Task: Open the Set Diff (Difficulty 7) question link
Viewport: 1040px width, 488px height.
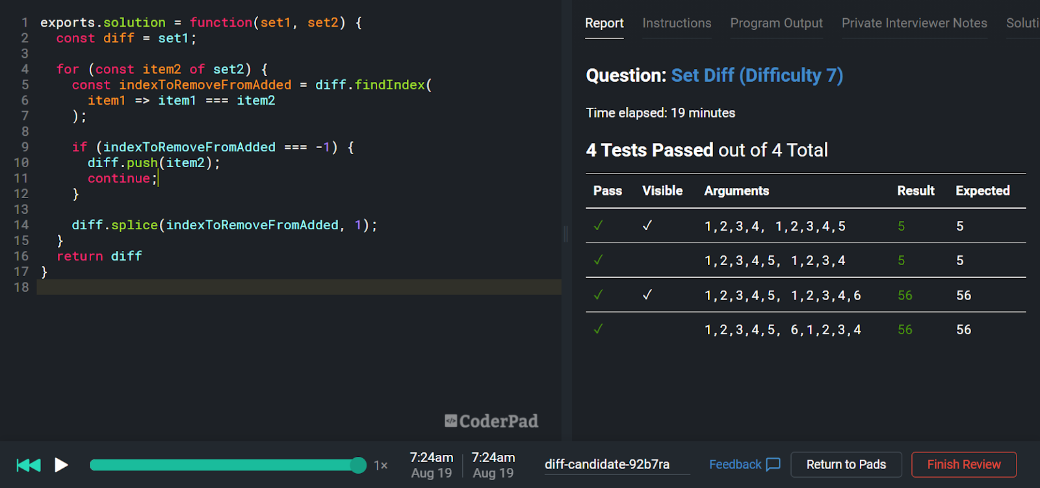Action: click(x=757, y=75)
